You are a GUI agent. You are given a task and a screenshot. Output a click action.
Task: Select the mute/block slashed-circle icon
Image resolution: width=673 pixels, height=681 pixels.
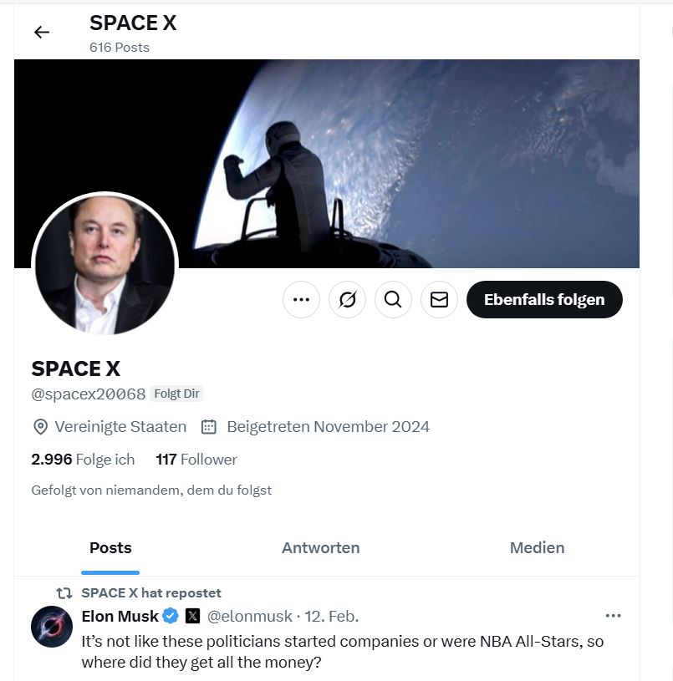347,299
